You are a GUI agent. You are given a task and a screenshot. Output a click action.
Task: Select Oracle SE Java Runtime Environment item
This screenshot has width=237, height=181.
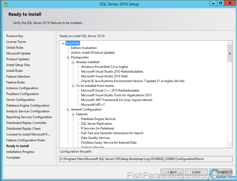(x=133, y=81)
